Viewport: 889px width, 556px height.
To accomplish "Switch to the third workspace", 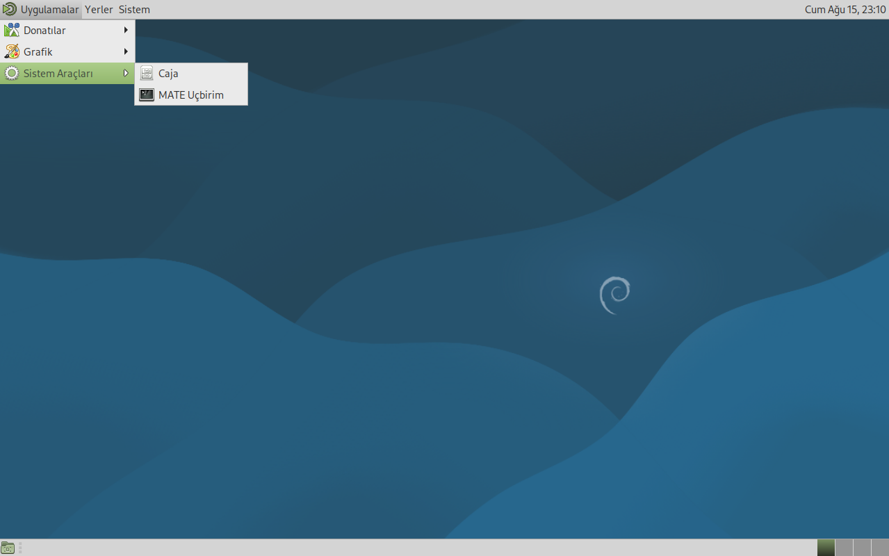I will [862, 548].
